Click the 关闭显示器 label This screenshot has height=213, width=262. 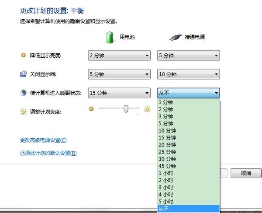pyautogui.click(x=43, y=74)
